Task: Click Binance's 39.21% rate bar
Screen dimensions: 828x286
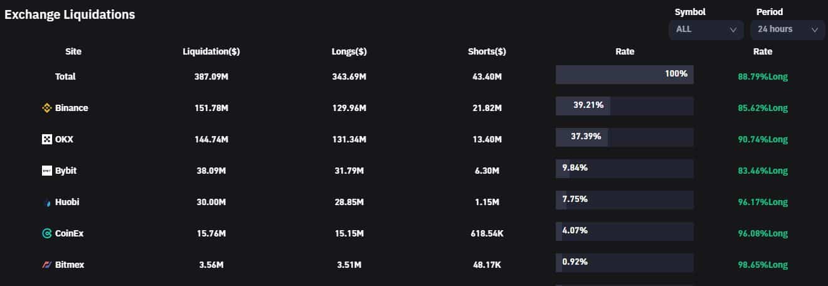Action: click(624, 106)
